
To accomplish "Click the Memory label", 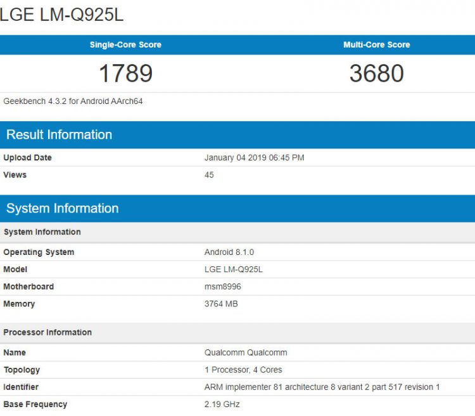I will [x=19, y=304].
